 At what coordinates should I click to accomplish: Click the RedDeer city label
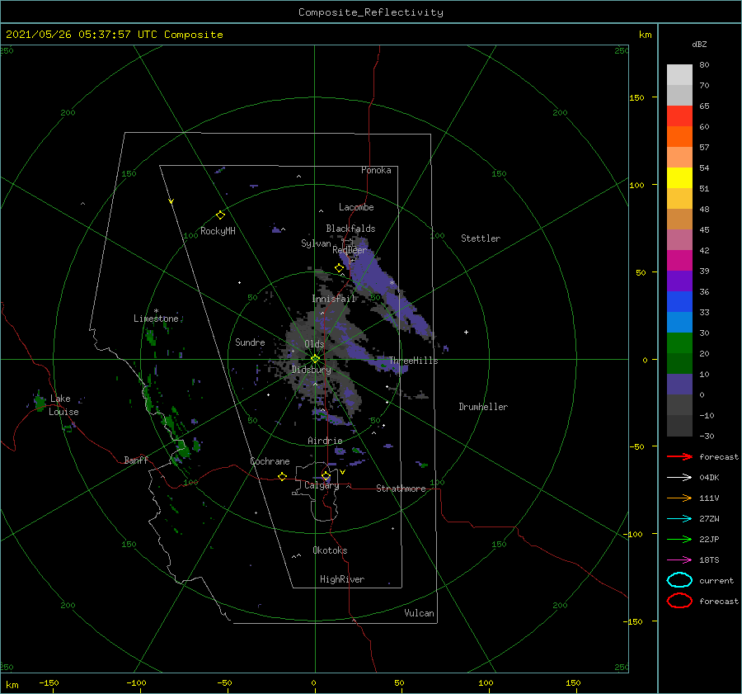coord(350,250)
